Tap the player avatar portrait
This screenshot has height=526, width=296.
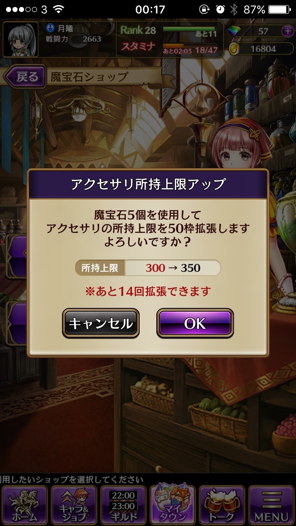[20, 39]
